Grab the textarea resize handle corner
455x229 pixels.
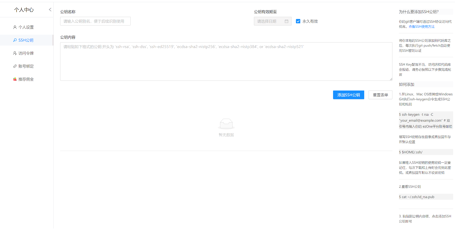(391, 79)
